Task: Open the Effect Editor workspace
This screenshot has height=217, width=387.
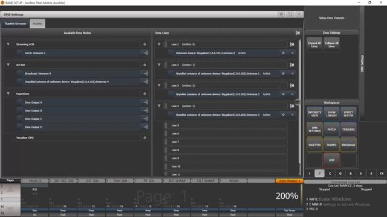Action: pyautogui.click(x=348, y=114)
